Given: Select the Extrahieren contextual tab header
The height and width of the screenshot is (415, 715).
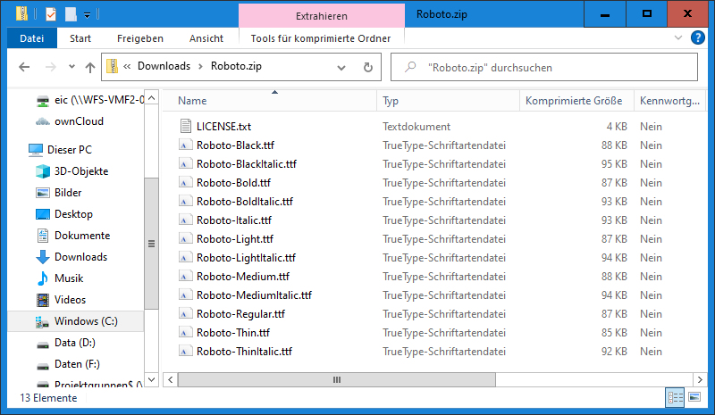Looking at the screenshot, I should pos(322,16).
